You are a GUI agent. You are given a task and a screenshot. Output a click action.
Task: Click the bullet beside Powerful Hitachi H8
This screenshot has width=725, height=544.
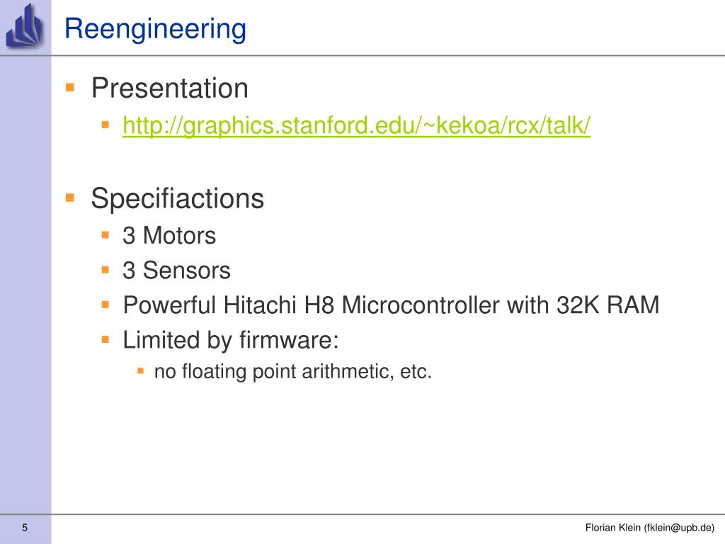point(105,305)
